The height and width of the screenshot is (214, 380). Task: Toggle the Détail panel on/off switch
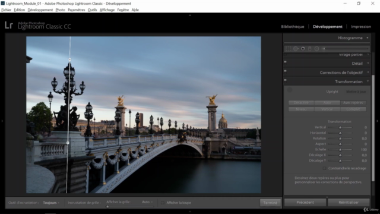click(x=285, y=62)
